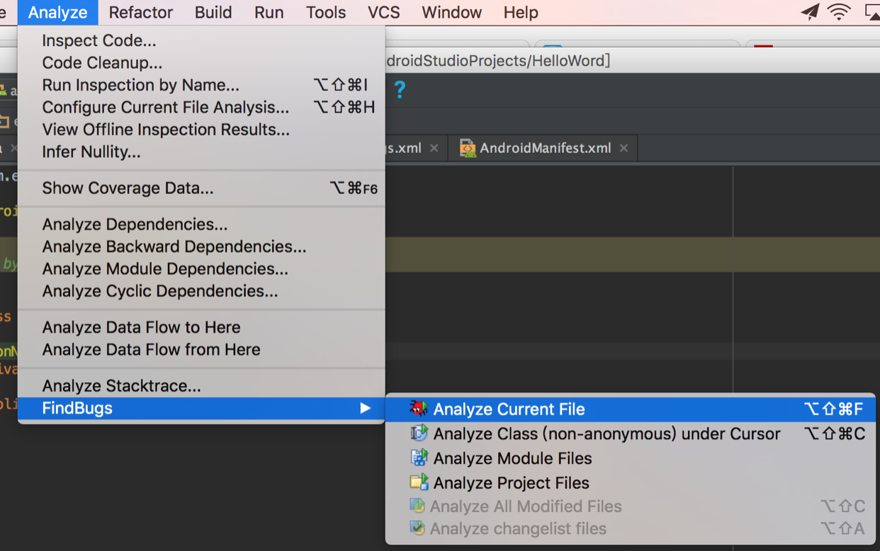Open the Refactor menu

[x=140, y=12]
